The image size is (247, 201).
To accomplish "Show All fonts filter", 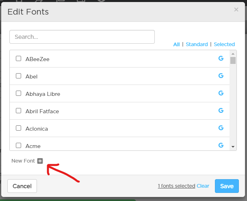I will click(176, 44).
